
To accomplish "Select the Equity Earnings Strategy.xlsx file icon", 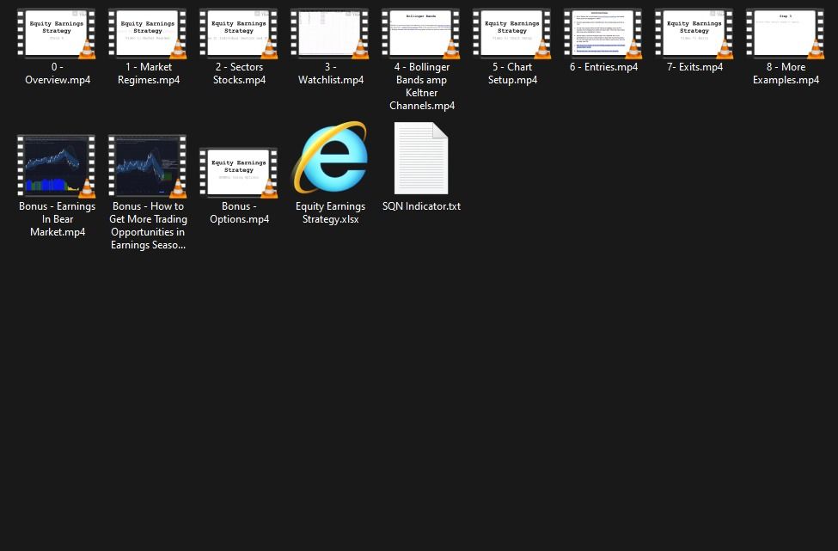I will tap(330, 159).
